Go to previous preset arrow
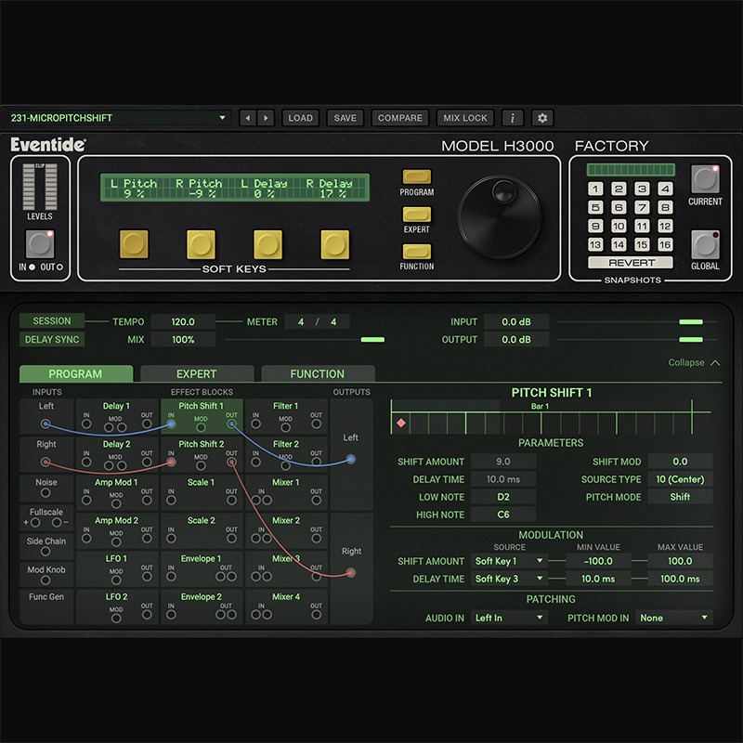This screenshot has width=743, height=743. (x=248, y=118)
